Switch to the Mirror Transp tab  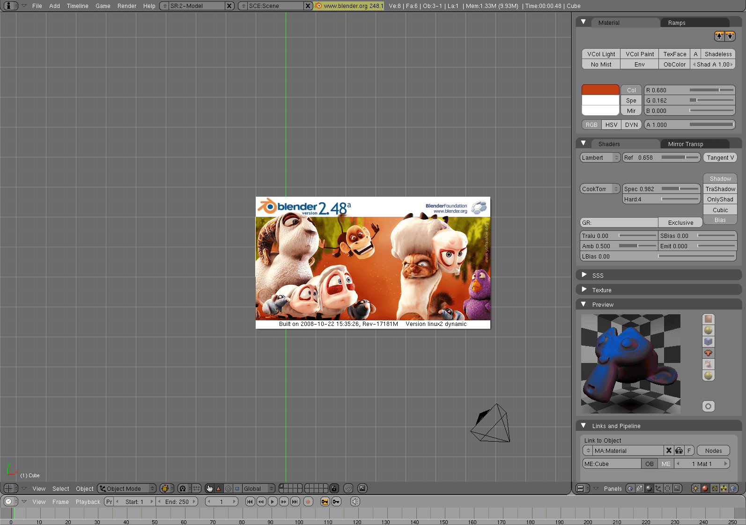tap(695, 144)
